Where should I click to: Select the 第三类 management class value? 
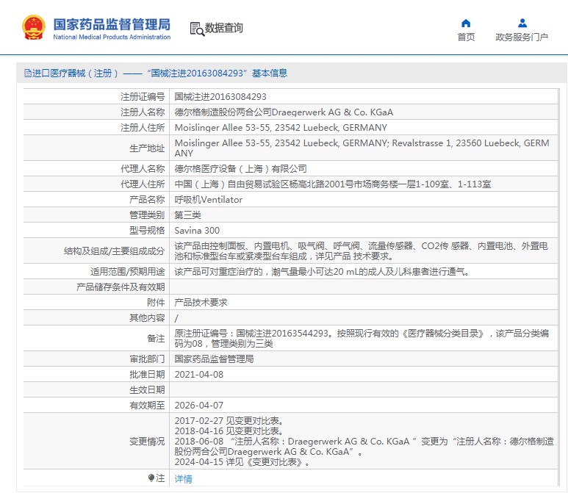pyautogui.click(x=187, y=215)
